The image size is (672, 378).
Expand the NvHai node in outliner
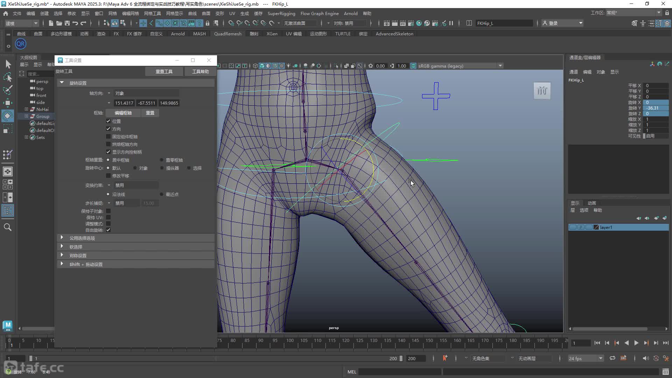(x=26, y=109)
